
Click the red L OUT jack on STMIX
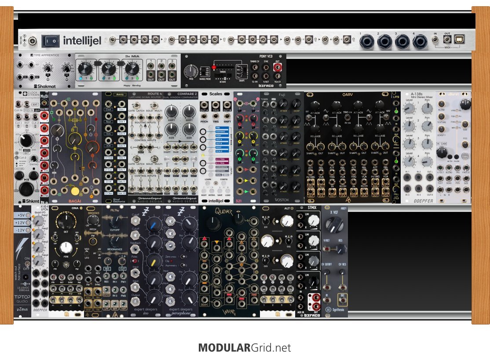[x=316, y=298]
